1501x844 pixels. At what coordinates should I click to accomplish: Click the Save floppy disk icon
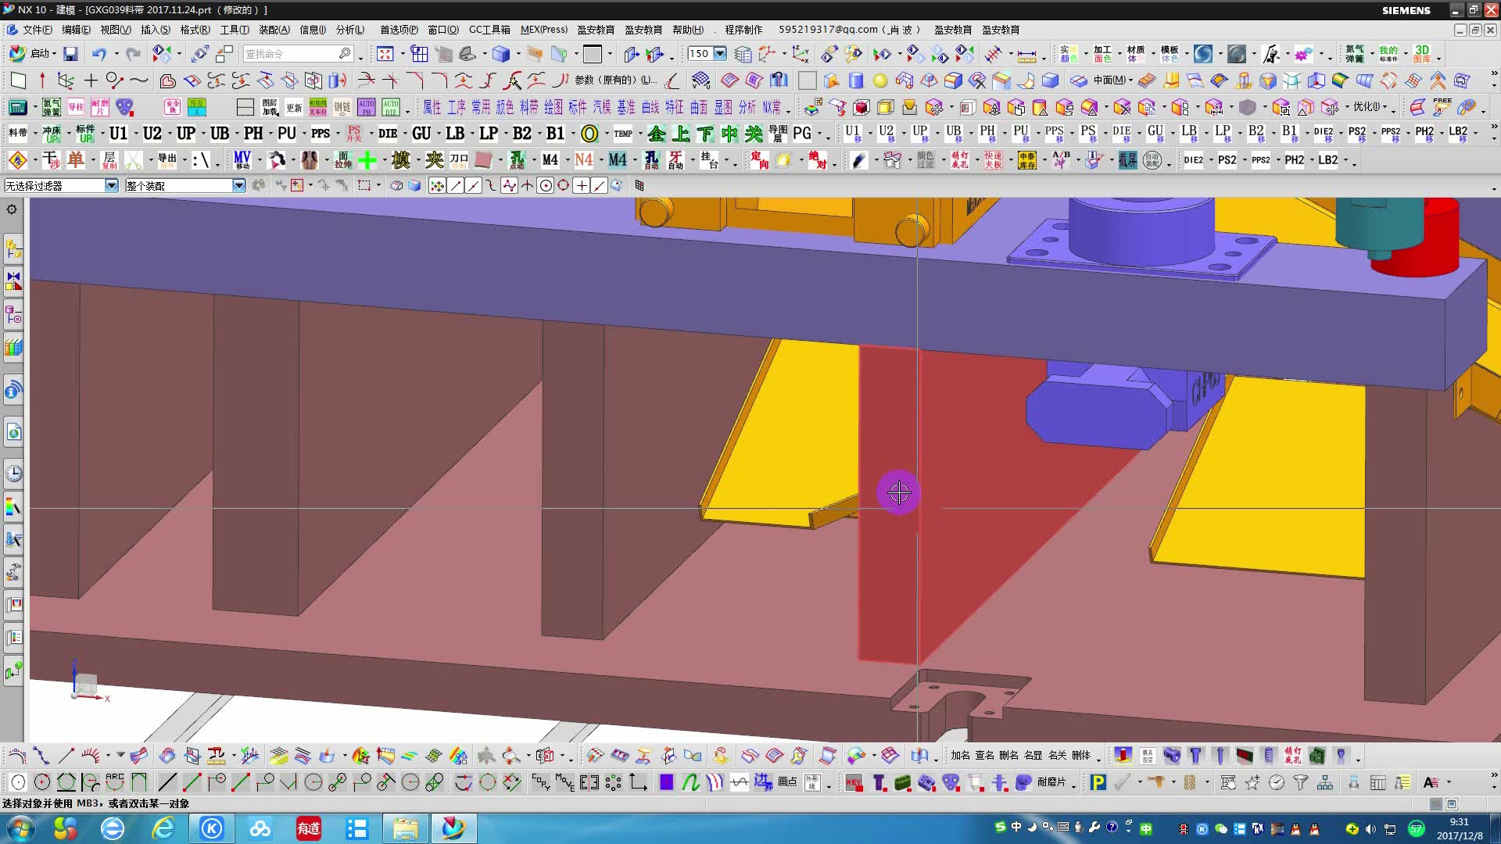pyautogui.click(x=70, y=54)
